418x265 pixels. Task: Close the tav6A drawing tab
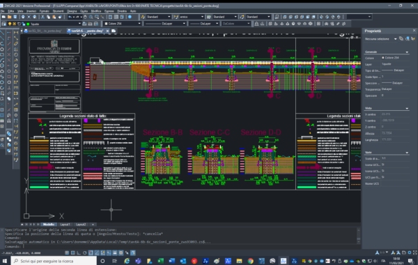pos(107,31)
